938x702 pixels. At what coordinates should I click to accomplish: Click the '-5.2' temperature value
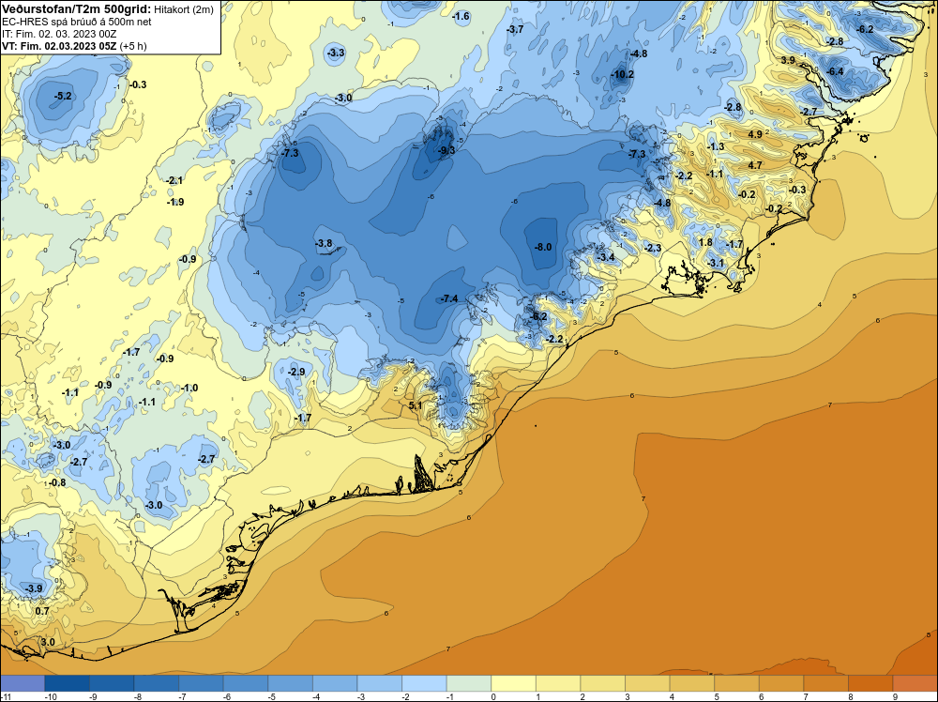pos(63,96)
